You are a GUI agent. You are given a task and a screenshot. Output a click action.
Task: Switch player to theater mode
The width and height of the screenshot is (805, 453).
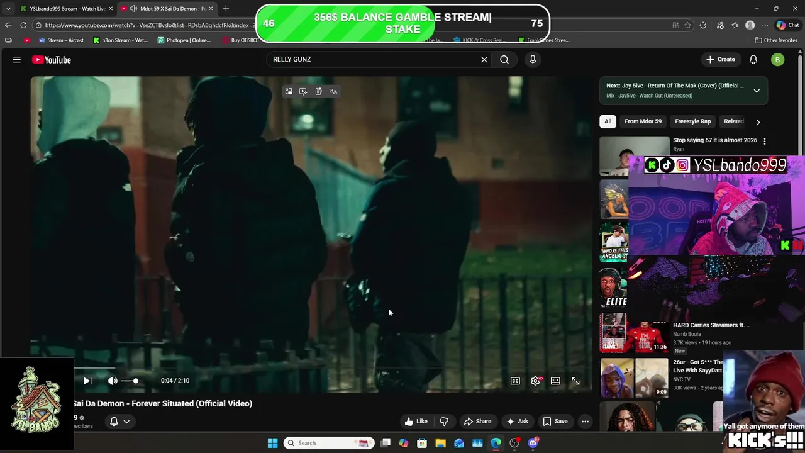[x=555, y=381]
